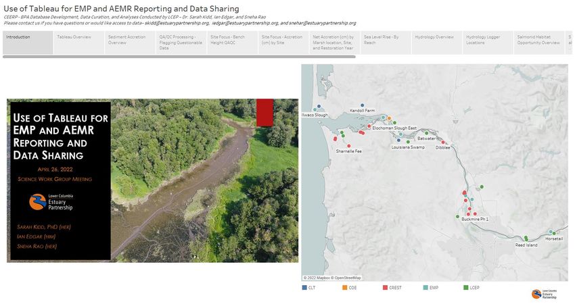Viewport: 575px width, 304px height.
Task: Open Hydrology Logger Locations tab
Action: pos(488,43)
